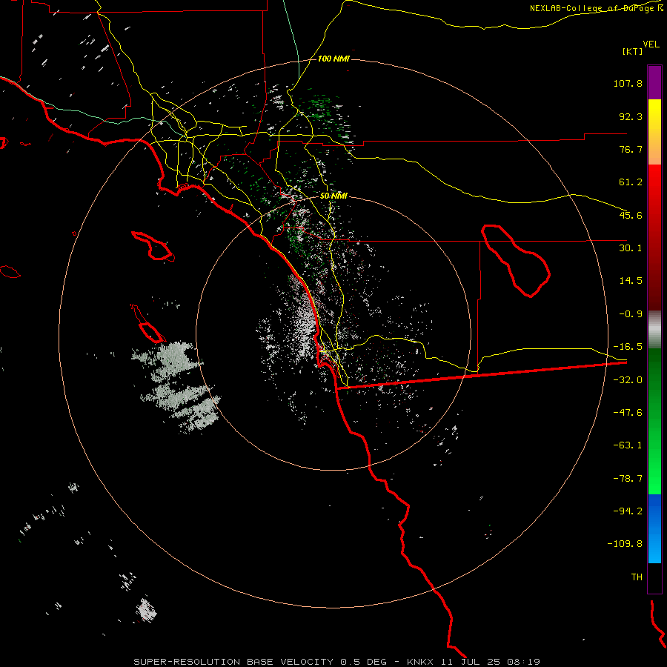Click the 50 NMI range ring label

[x=333, y=196]
